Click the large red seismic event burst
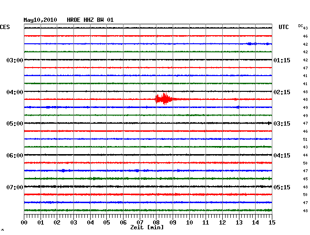 (x=164, y=99)
